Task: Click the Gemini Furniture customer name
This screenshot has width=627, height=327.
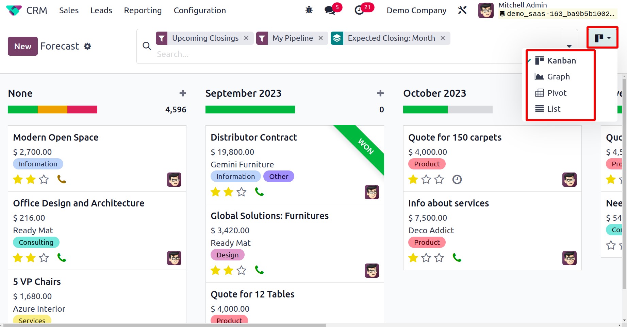Action: click(x=242, y=165)
